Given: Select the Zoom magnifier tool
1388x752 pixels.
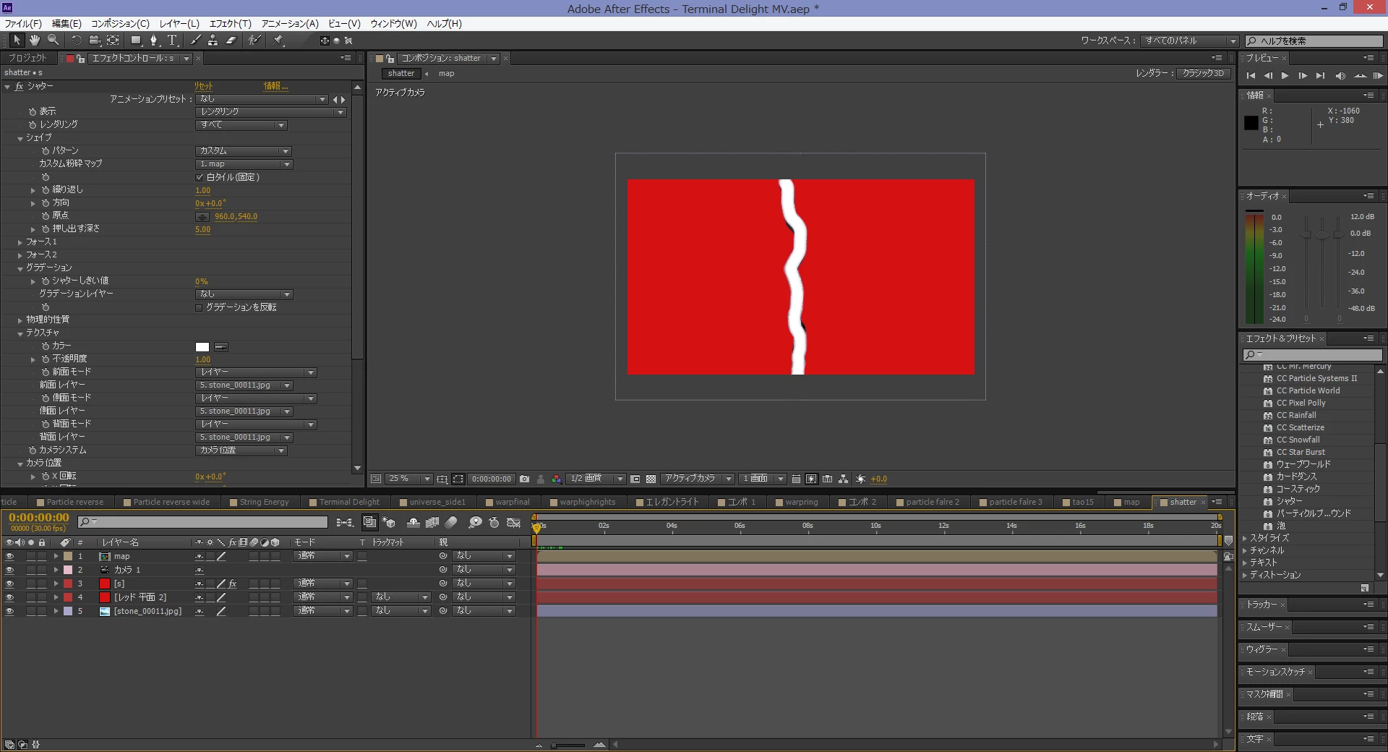Looking at the screenshot, I should tap(53, 40).
